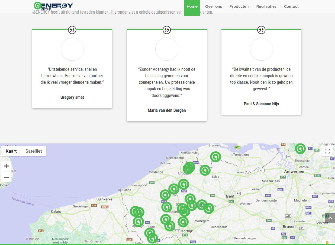335x245 pixels.
Task: Click the Nieuwpoort label on the map
Action: (139, 185)
